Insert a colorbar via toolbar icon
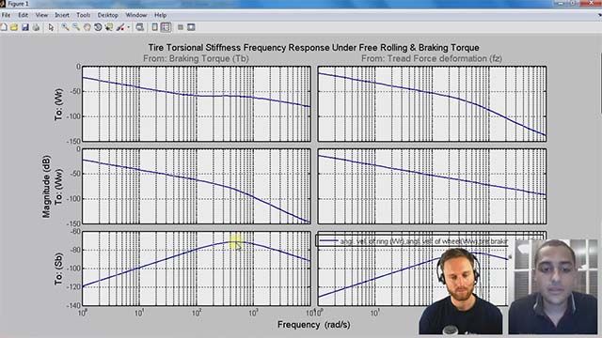Screen dimensions: 602x338 [154, 27]
